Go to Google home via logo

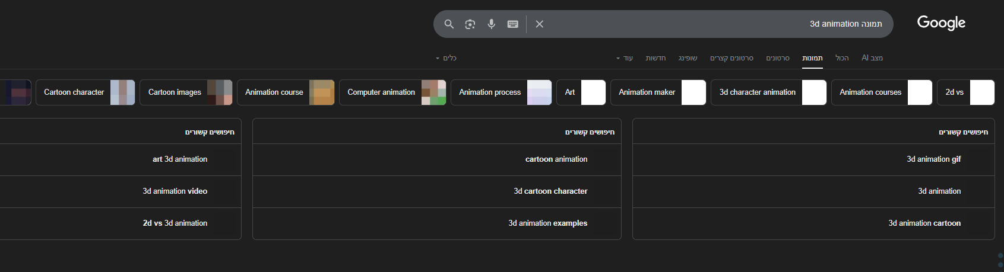pos(941,23)
